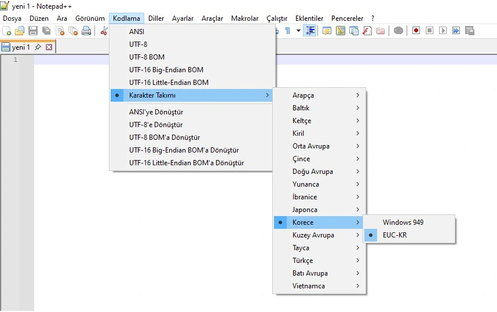Screen dimensions: 497x312
Task: Click the User Defined Language icon
Action: [327, 31]
